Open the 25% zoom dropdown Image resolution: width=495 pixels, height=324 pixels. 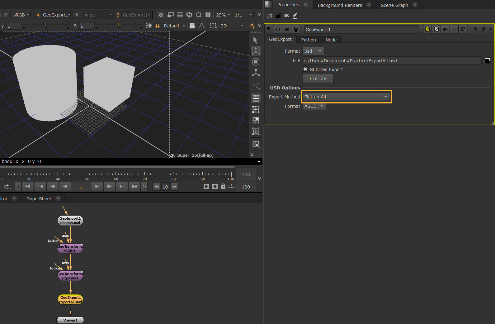(223, 15)
